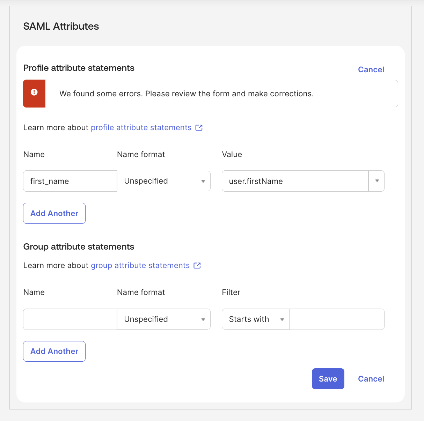
Task: Click the external link icon beside profile attribute statements
Action: tap(199, 127)
